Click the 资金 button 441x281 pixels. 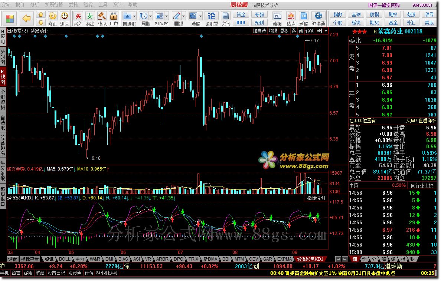241,14
